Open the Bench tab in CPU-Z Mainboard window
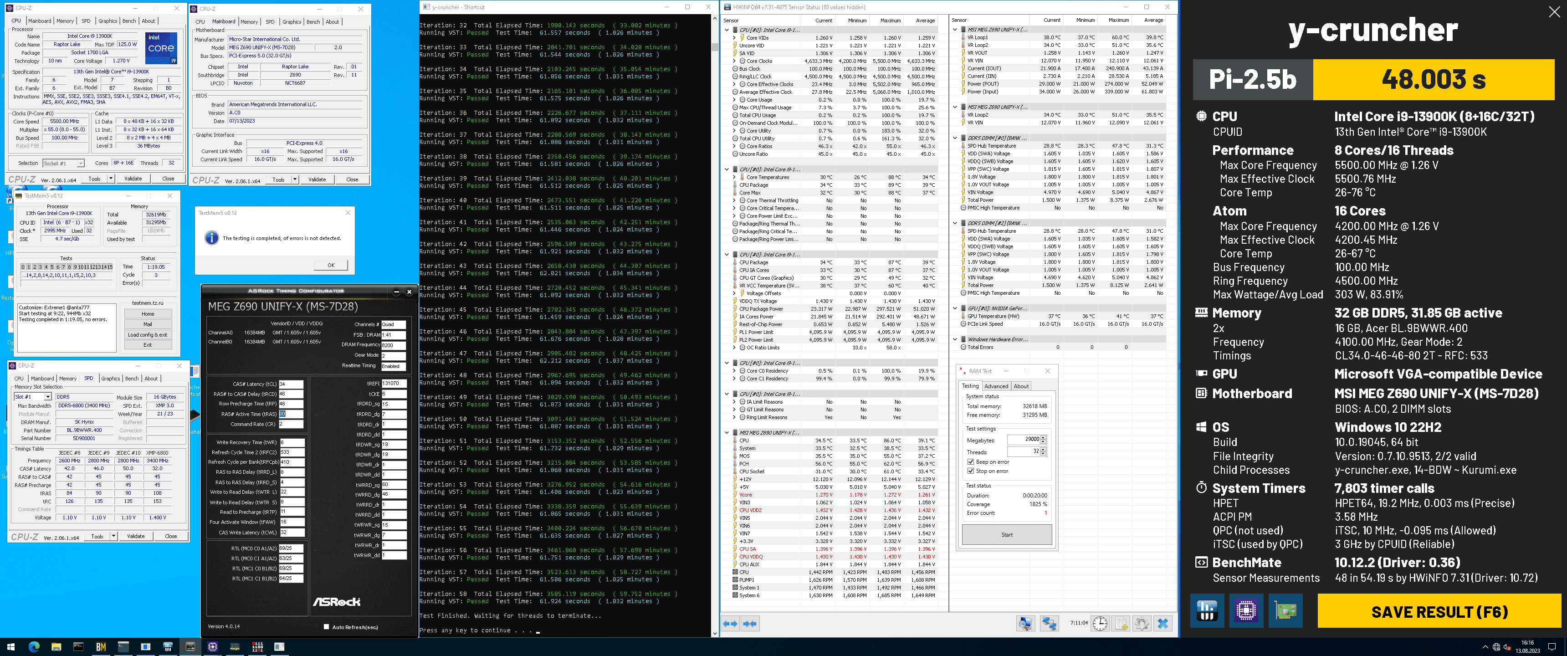Viewport: 1567px width, 656px height. click(312, 22)
